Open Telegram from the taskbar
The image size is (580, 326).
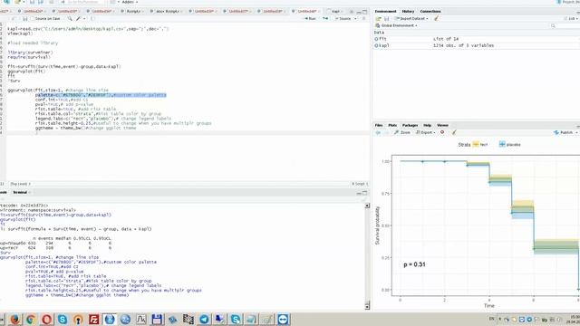(204, 319)
